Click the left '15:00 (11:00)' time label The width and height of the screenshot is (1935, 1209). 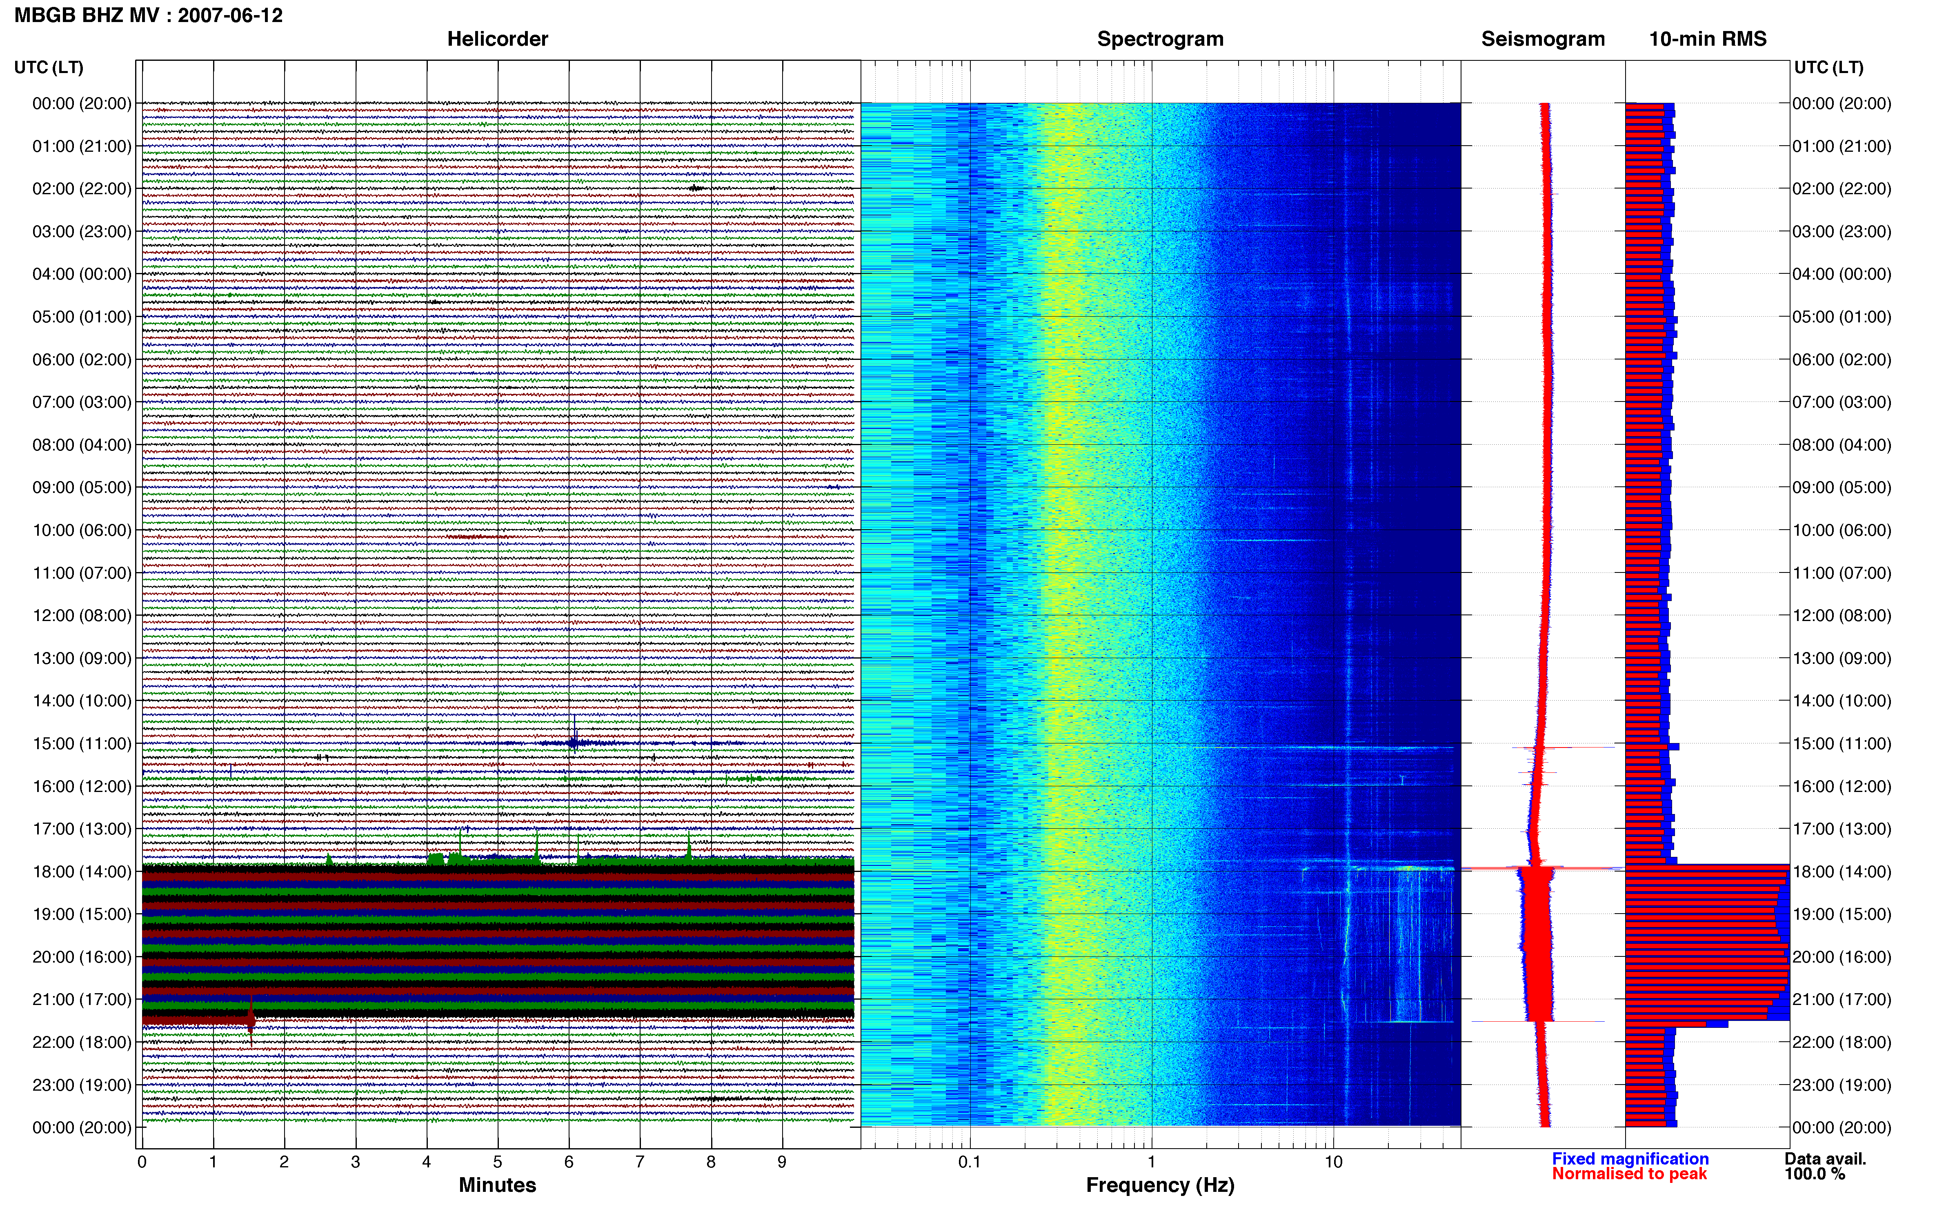tap(82, 743)
